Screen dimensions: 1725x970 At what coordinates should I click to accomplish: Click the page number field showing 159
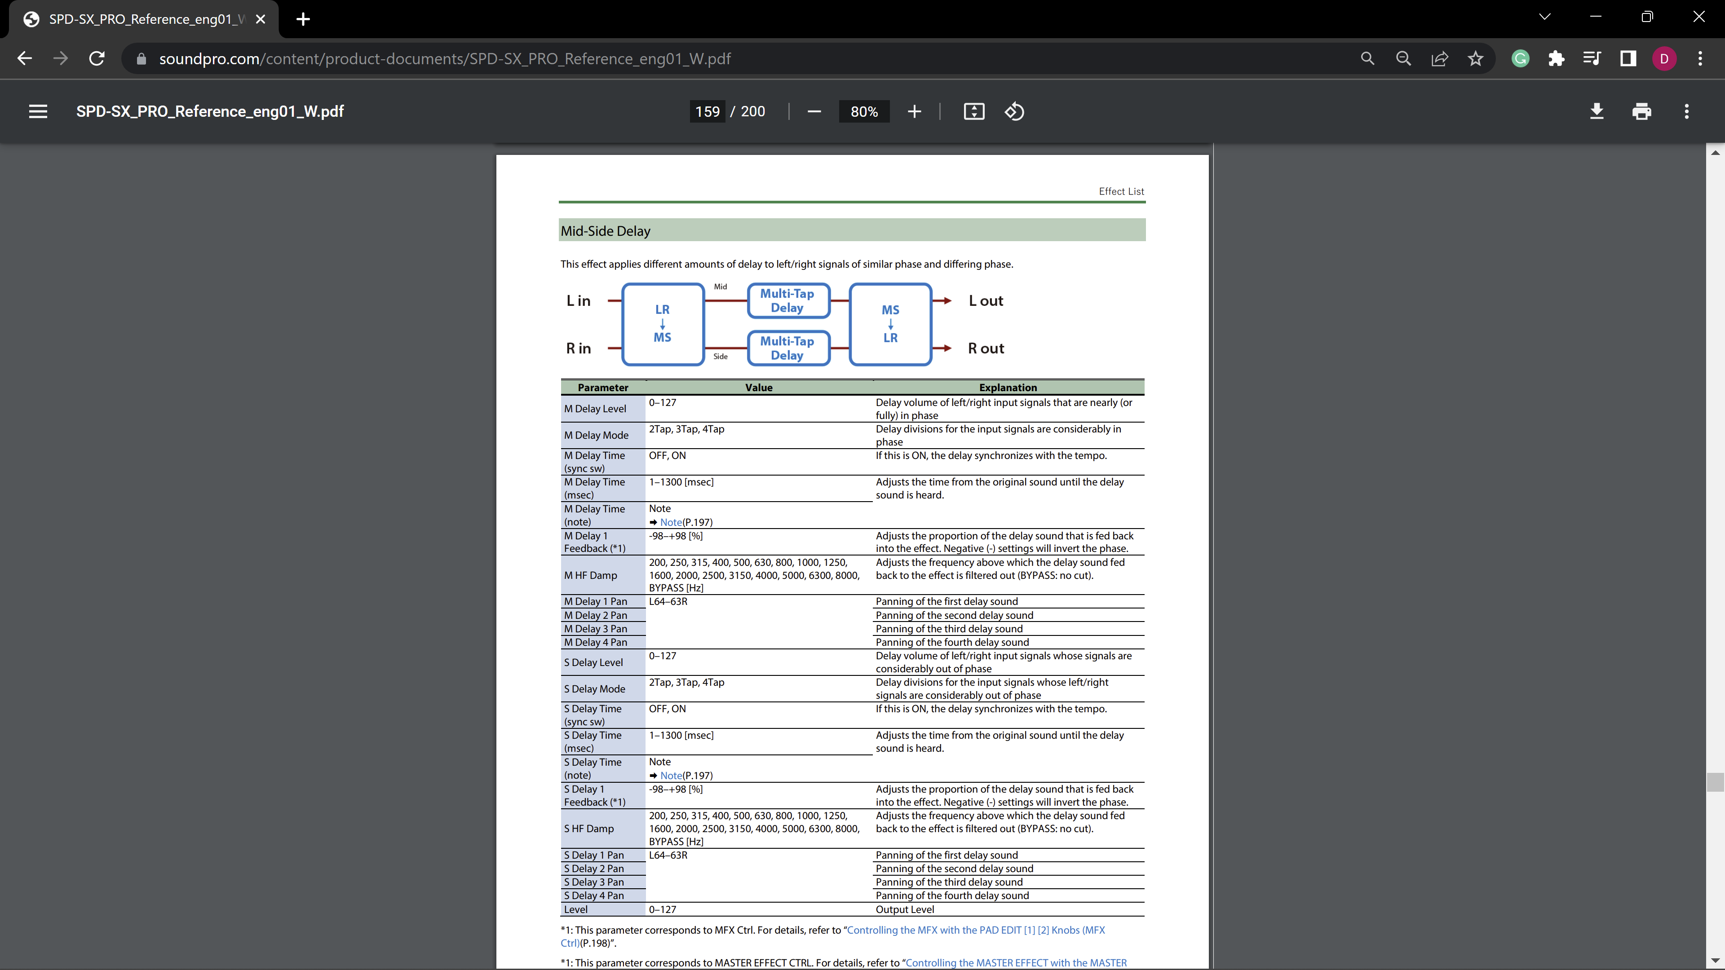(x=707, y=112)
